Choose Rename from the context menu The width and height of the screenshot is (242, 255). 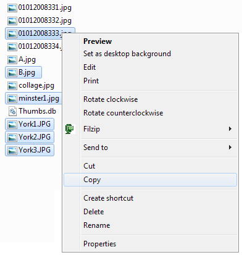coord(150,225)
